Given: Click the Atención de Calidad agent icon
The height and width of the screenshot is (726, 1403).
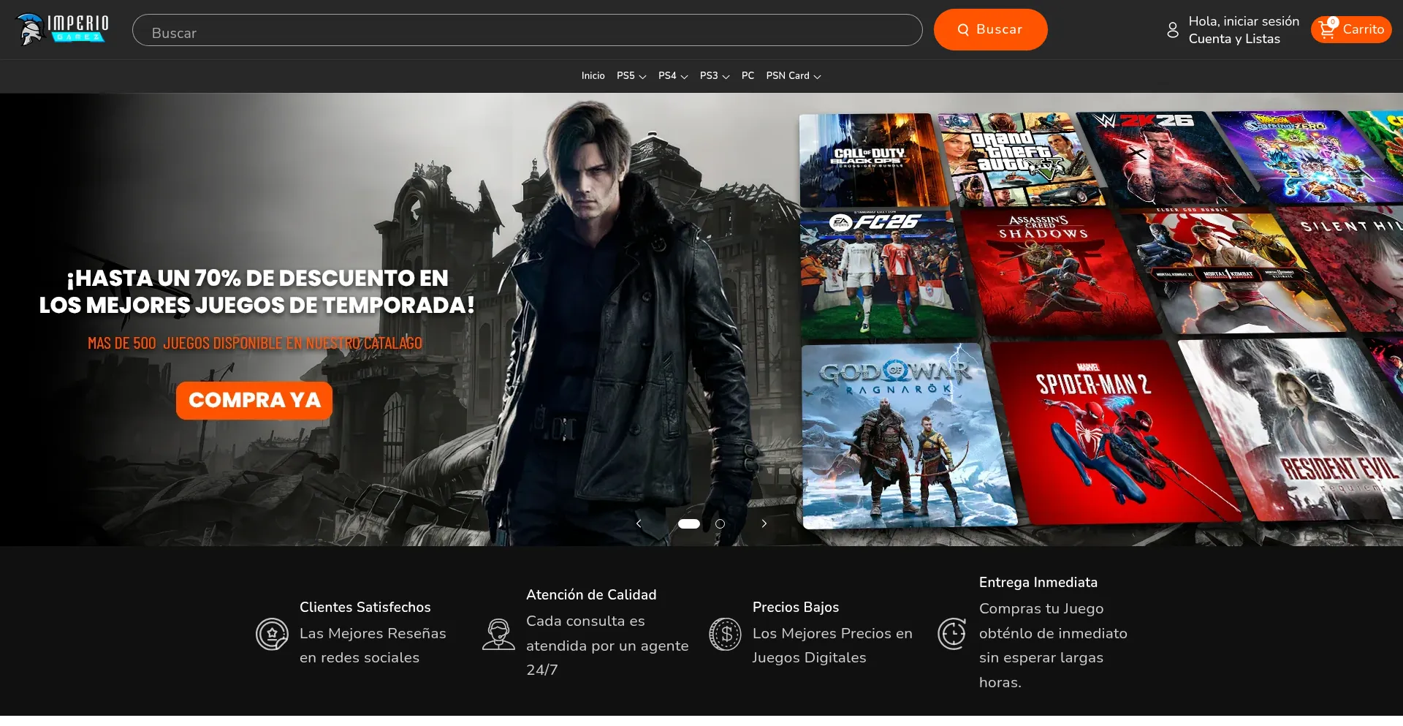Looking at the screenshot, I should [x=498, y=634].
